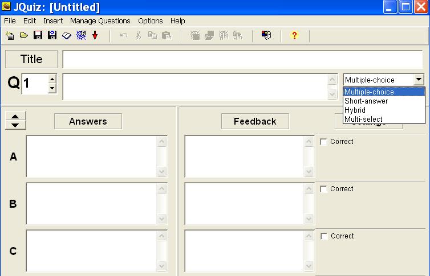The height and width of the screenshot is (276, 430).
Task: Increase question number with up stepper
Action: tap(52, 79)
